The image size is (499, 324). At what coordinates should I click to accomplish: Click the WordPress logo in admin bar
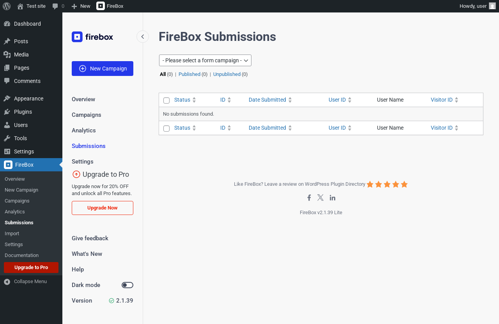7,6
